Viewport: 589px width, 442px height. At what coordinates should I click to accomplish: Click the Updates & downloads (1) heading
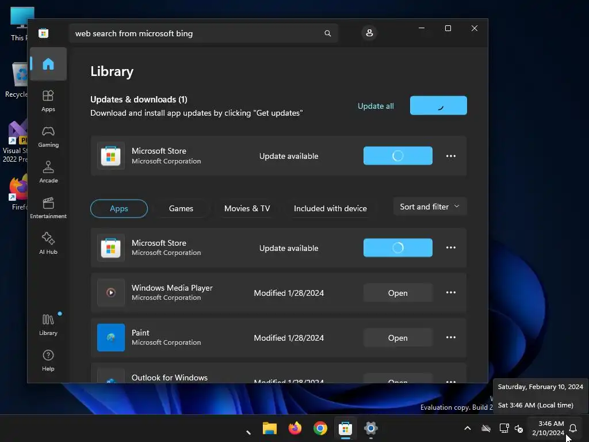pyautogui.click(x=139, y=100)
